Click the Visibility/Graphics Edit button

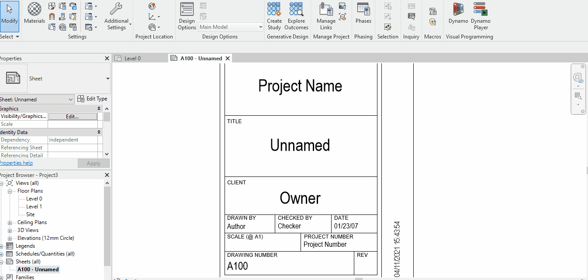coord(73,117)
